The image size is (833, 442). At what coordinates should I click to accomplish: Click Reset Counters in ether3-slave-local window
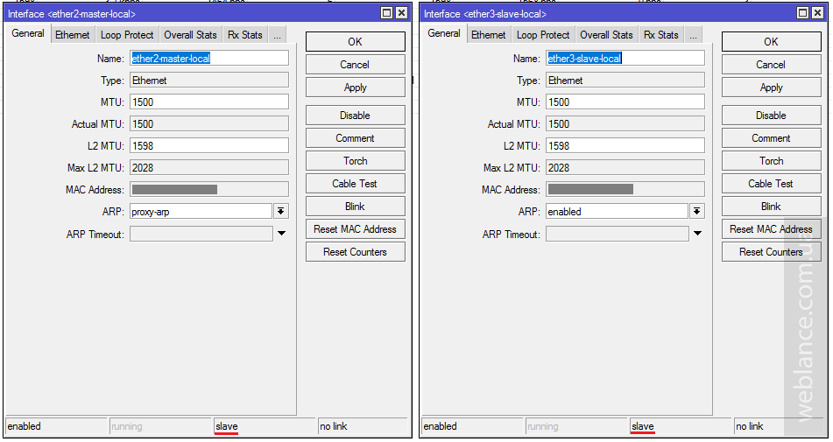point(771,252)
